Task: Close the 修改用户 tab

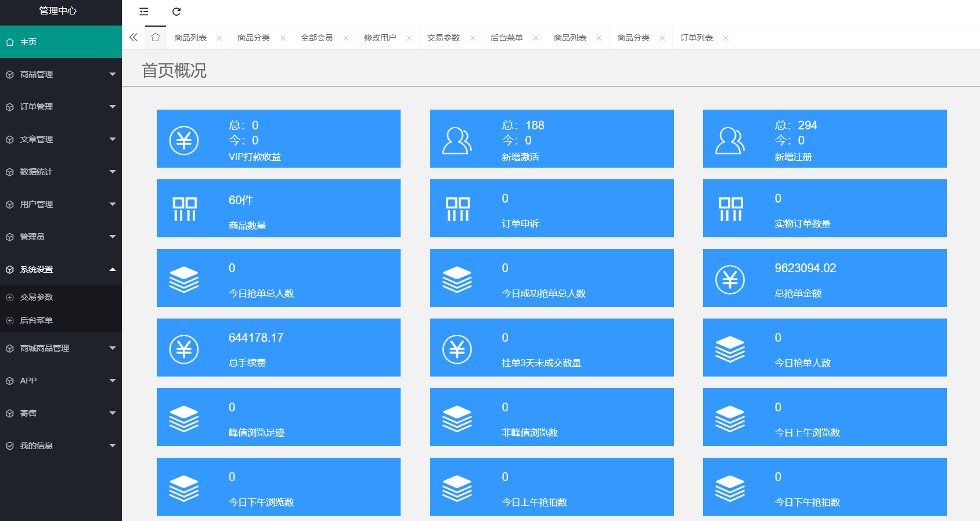Action: coord(409,38)
